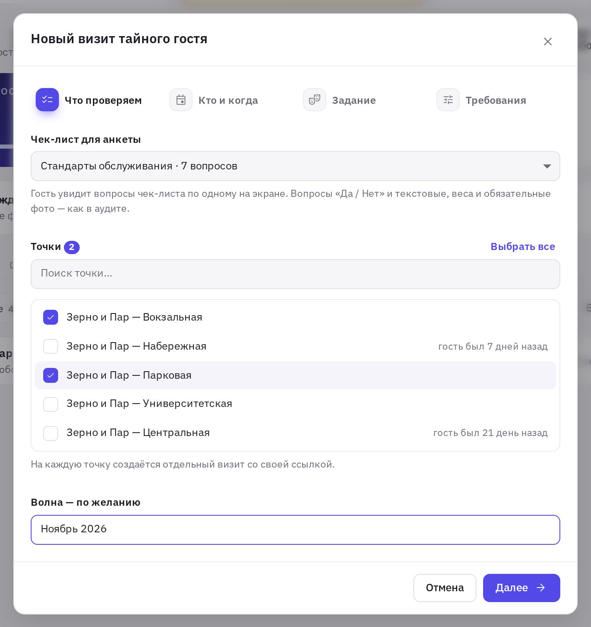Click the Зерно и Пар — Университетская label
The width and height of the screenshot is (591, 627).
point(149,404)
